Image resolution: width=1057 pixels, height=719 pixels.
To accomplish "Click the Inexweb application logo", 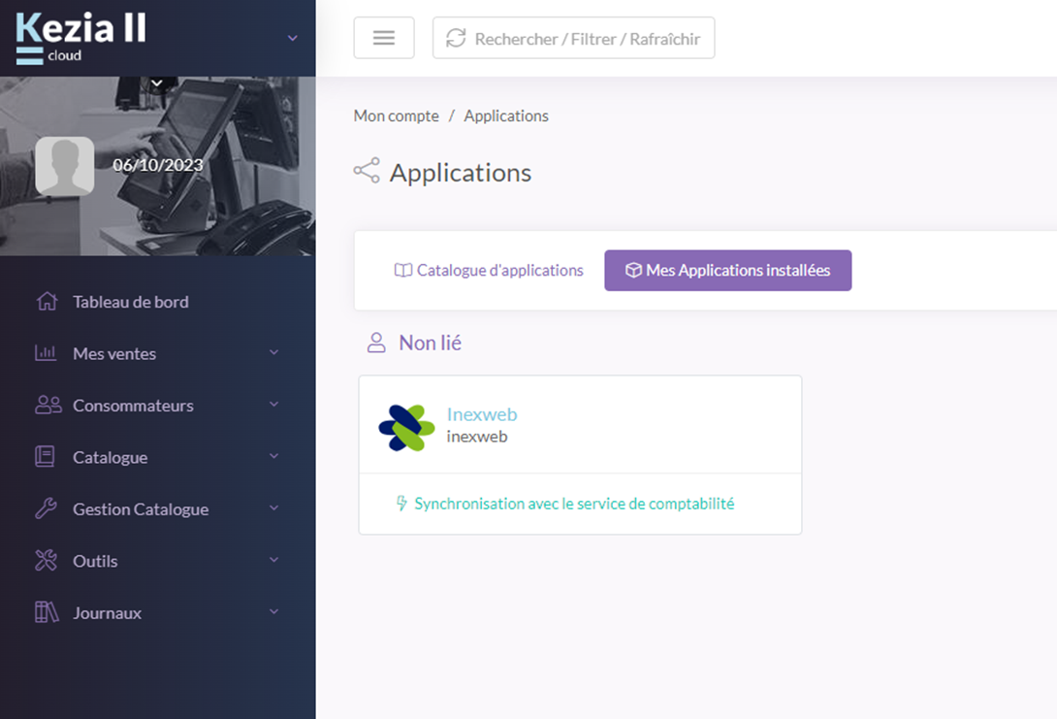I will coord(406,427).
